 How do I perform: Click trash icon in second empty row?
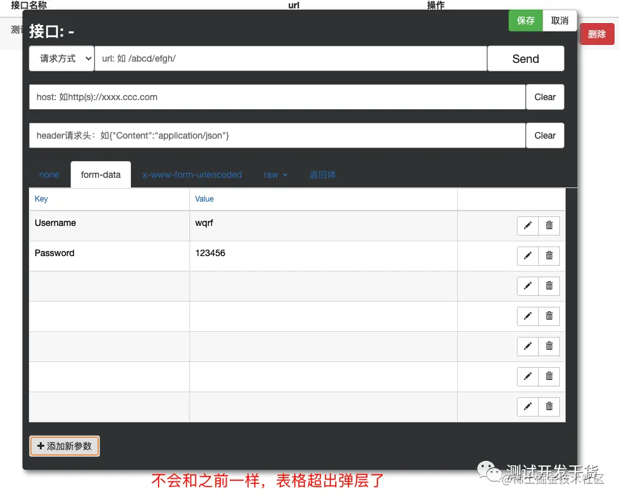coord(549,316)
